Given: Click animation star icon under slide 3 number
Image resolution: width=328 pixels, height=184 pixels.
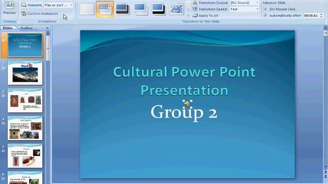Looking at the screenshot, I should [4, 96].
